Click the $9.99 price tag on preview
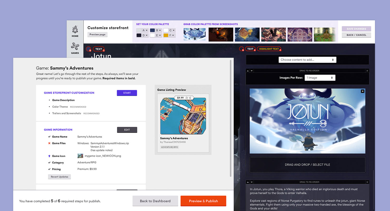 click(x=180, y=98)
